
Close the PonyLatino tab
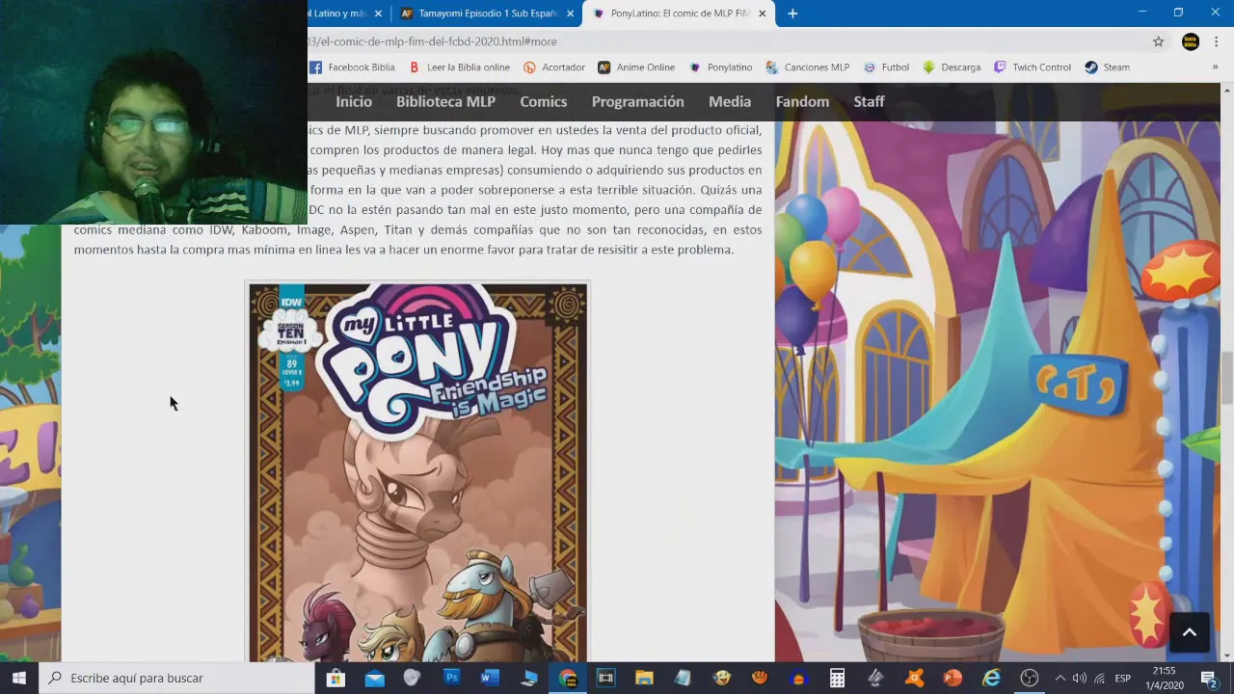tap(763, 13)
